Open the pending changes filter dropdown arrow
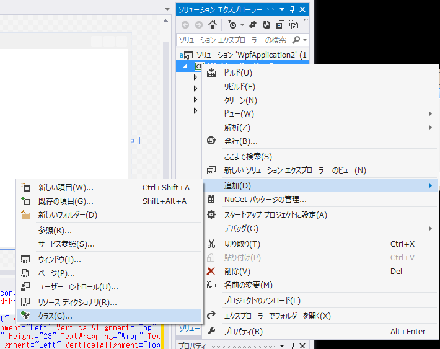 click(242, 25)
